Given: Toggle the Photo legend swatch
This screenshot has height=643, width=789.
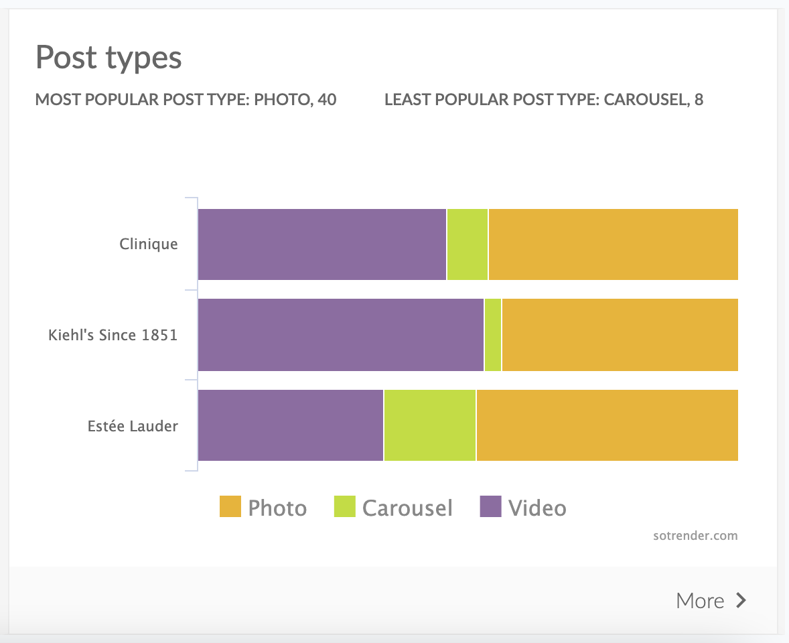Looking at the screenshot, I should 230,506.
